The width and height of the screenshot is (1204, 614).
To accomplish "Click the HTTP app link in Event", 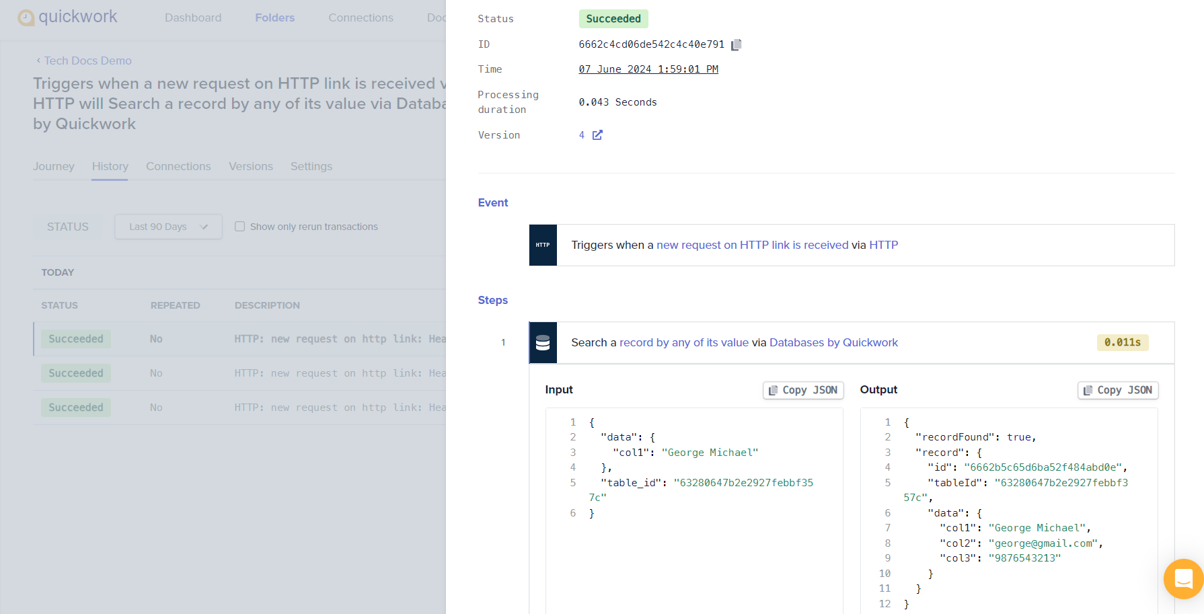I will (883, 245).
